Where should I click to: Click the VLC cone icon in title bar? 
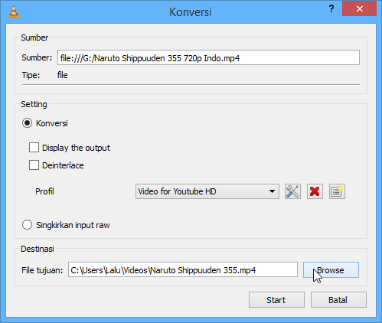coord(14,11)
